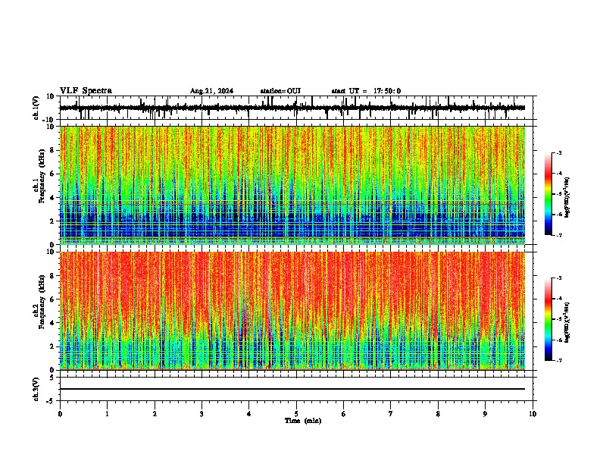
Task: Click the "5" tick on ch.3(V) axis
Action: pos(52,377)
